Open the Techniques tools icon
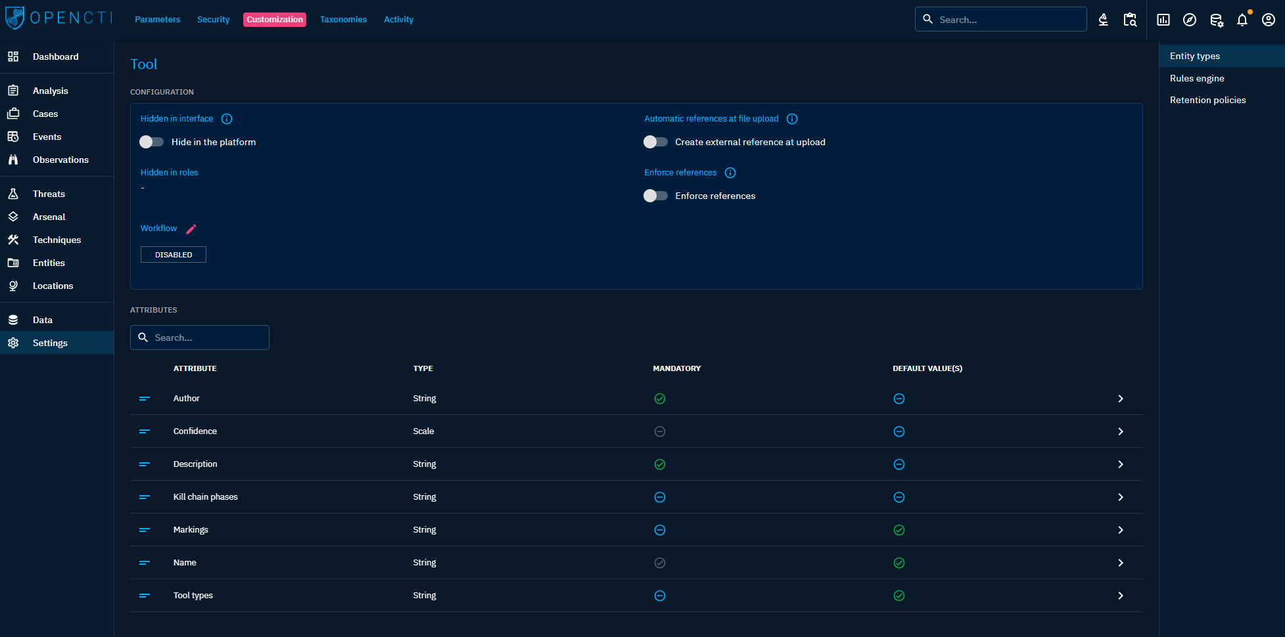The height and width of the screenshot is (637, 1285). 13,240
